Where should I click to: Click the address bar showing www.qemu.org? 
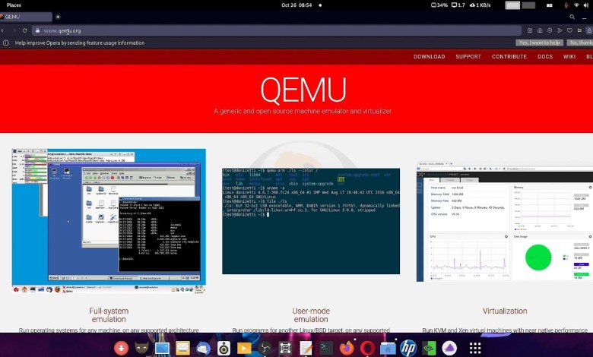click(x=276, y=30)
